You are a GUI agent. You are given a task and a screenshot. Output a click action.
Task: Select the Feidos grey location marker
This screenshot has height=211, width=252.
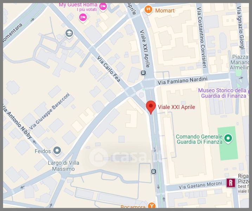tap(57, 151)
